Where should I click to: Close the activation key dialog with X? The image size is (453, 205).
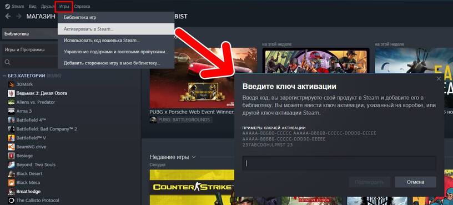click(439, 79)
